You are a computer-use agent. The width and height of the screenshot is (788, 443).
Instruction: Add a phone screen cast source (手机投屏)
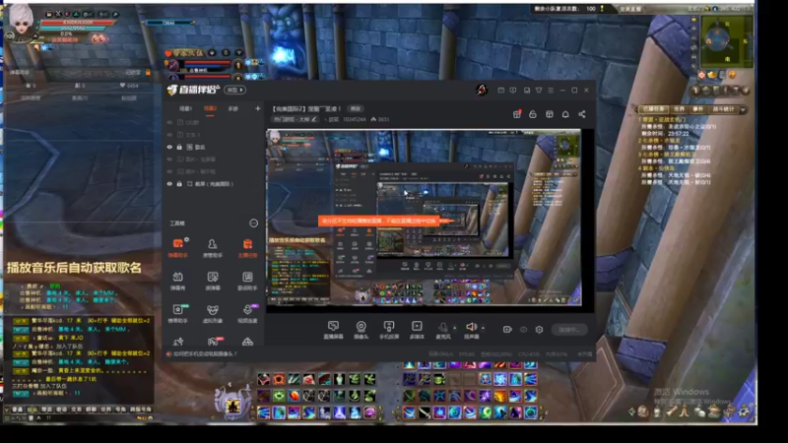(388, 330)
